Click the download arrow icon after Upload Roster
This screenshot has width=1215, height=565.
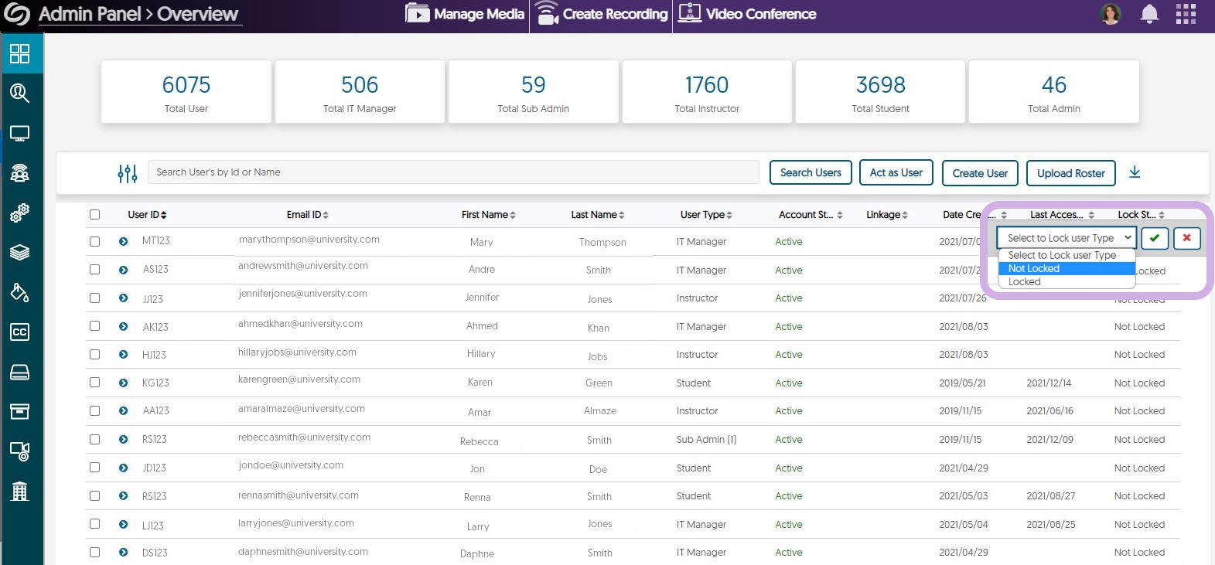[1135, 172]
